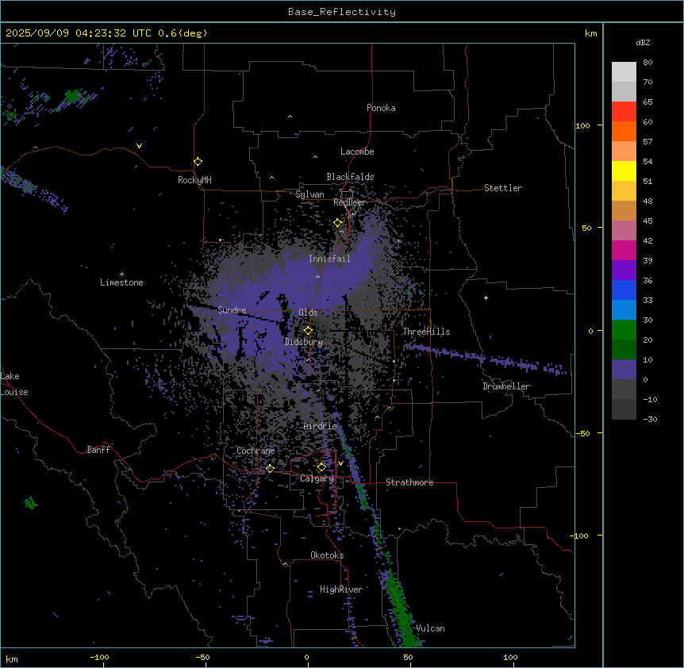Image resolution: width=684 pixels, height=668 pixels.
Task: Click the Ponoka city label
Action: [381, 108]
